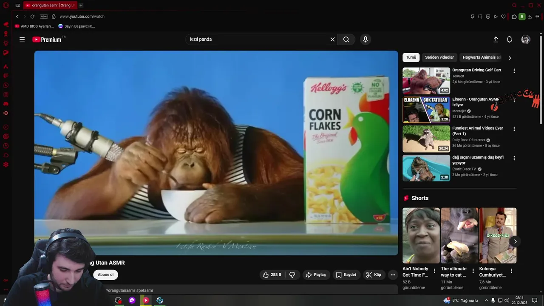Open the taskbar volume speaker icon
544x306 pixels.
507,300
